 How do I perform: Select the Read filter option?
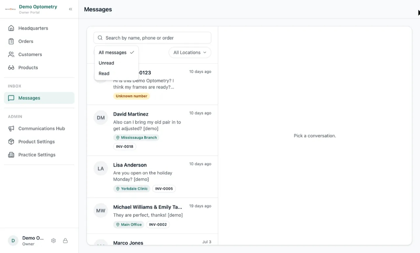click(116, 74)
